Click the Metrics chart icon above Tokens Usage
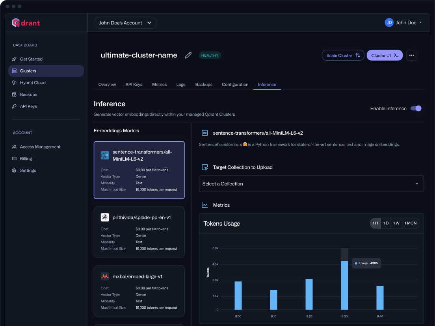Screen dimensions: 435x326 [x=204, y=205]
